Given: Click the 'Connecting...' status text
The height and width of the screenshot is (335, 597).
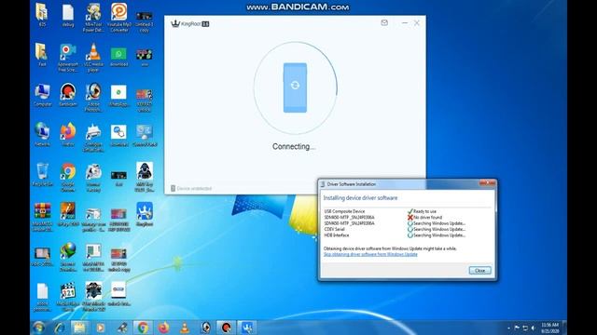Looking at the screenshot, I should (294, 147).
